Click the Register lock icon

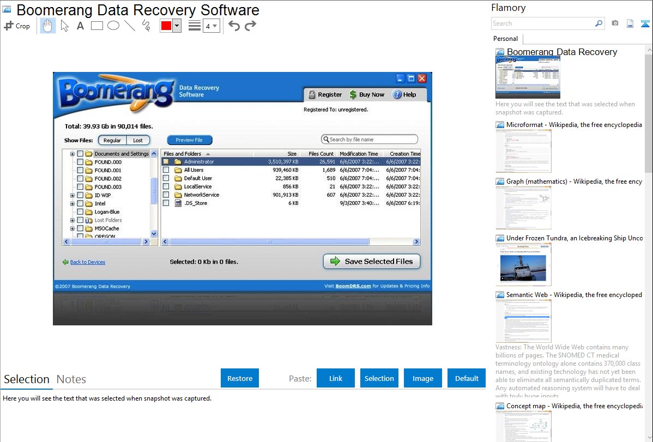tap(311, 95)
